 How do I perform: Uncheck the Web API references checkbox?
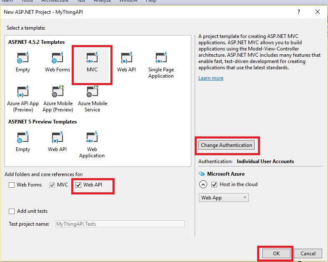[x=79, y=185]
